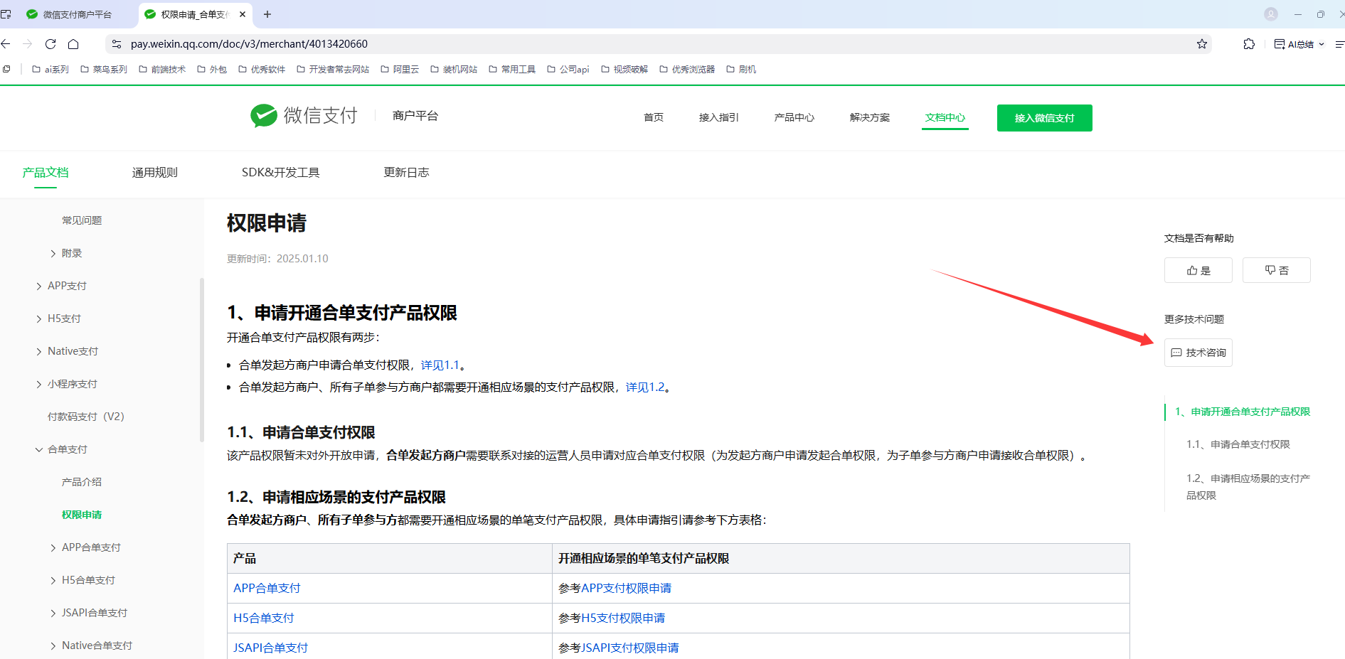Viewport: 1345px width, 659px height.
Task: Expand the H5合单支付 sidebar item
Action: [83, 580]
